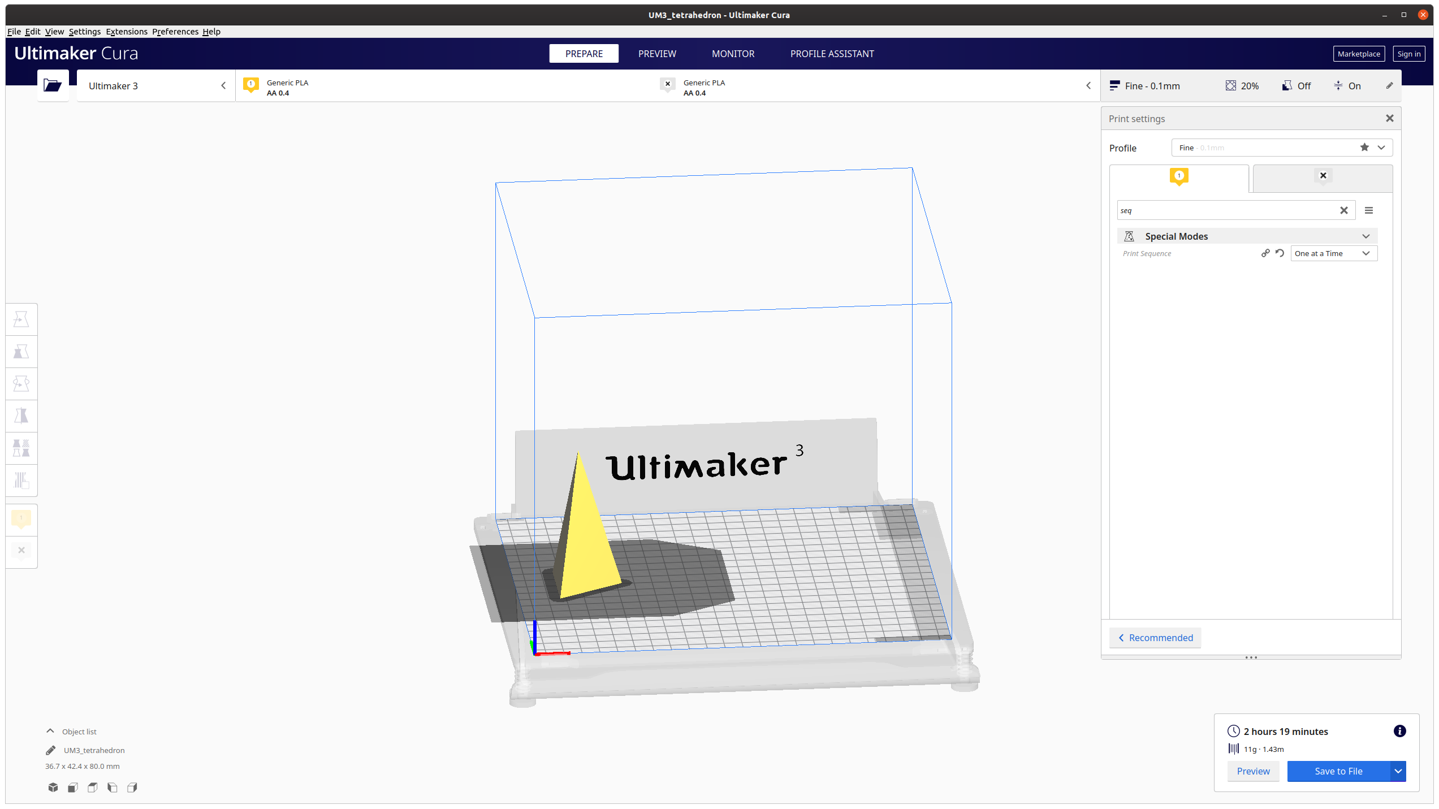Switch to the PREVIEW stage
Screen dimensions: 1439x809
[x=657, y=54]
